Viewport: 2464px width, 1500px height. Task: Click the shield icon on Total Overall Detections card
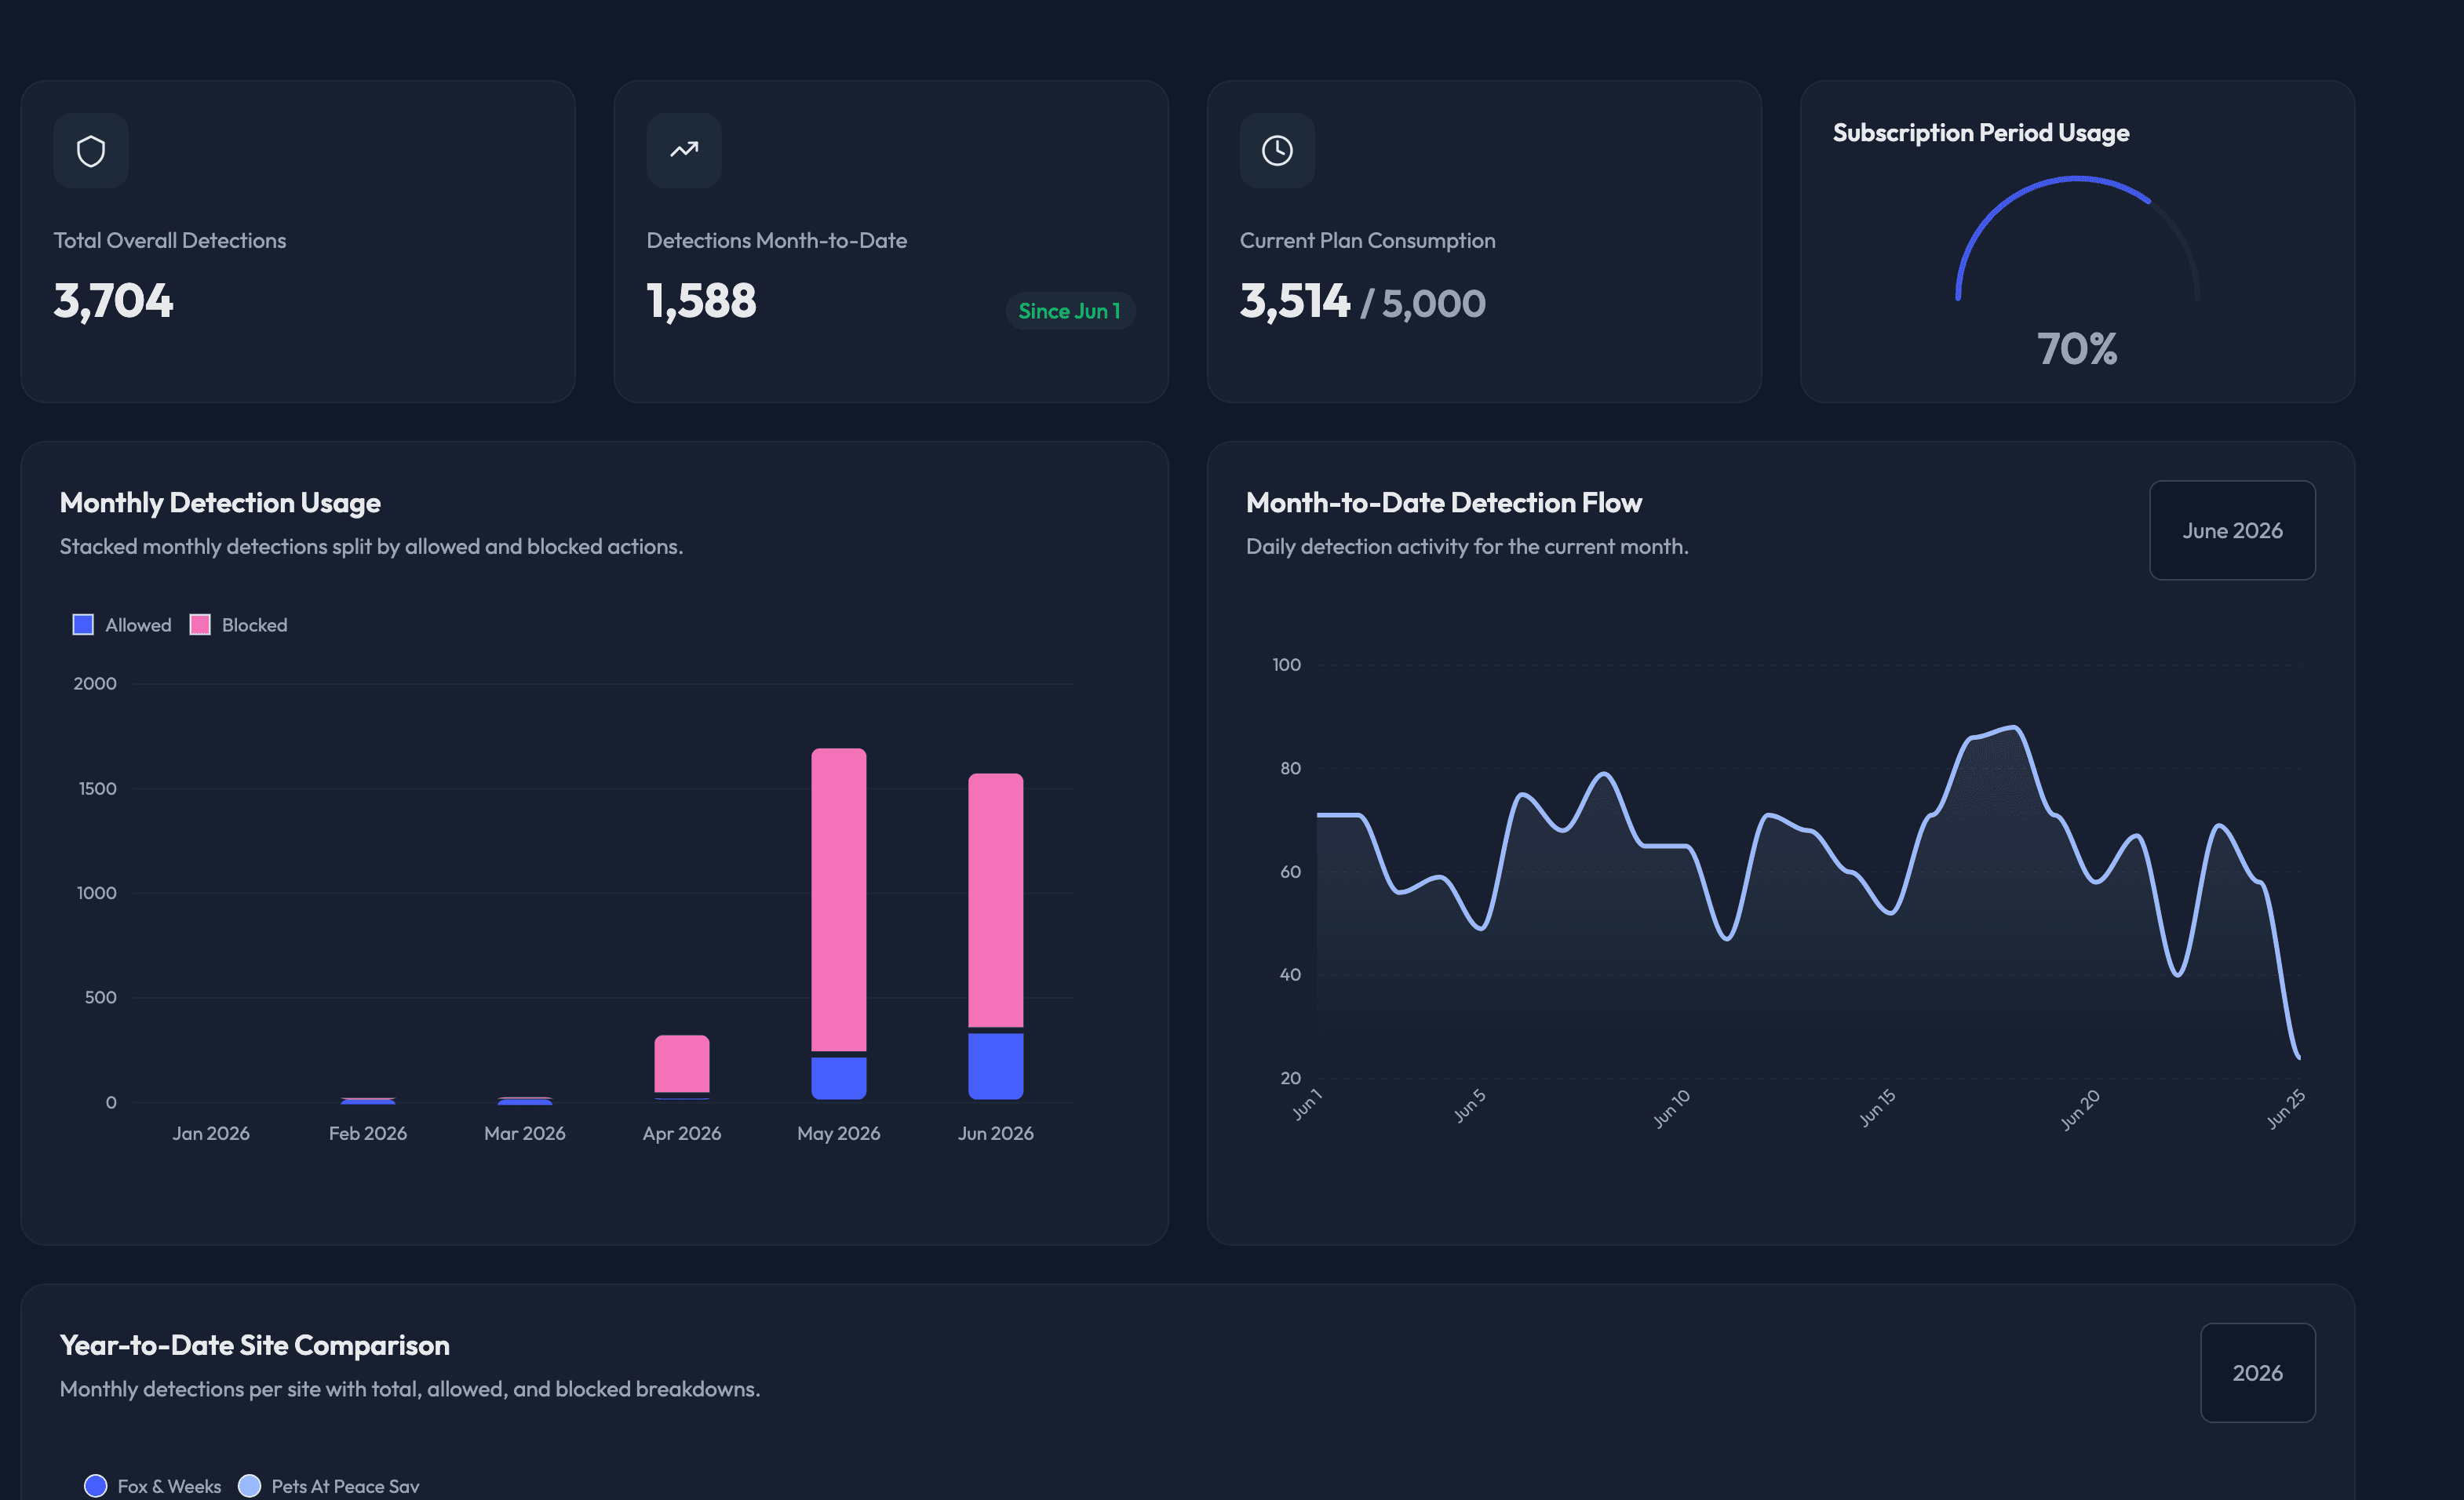[91, 151]
